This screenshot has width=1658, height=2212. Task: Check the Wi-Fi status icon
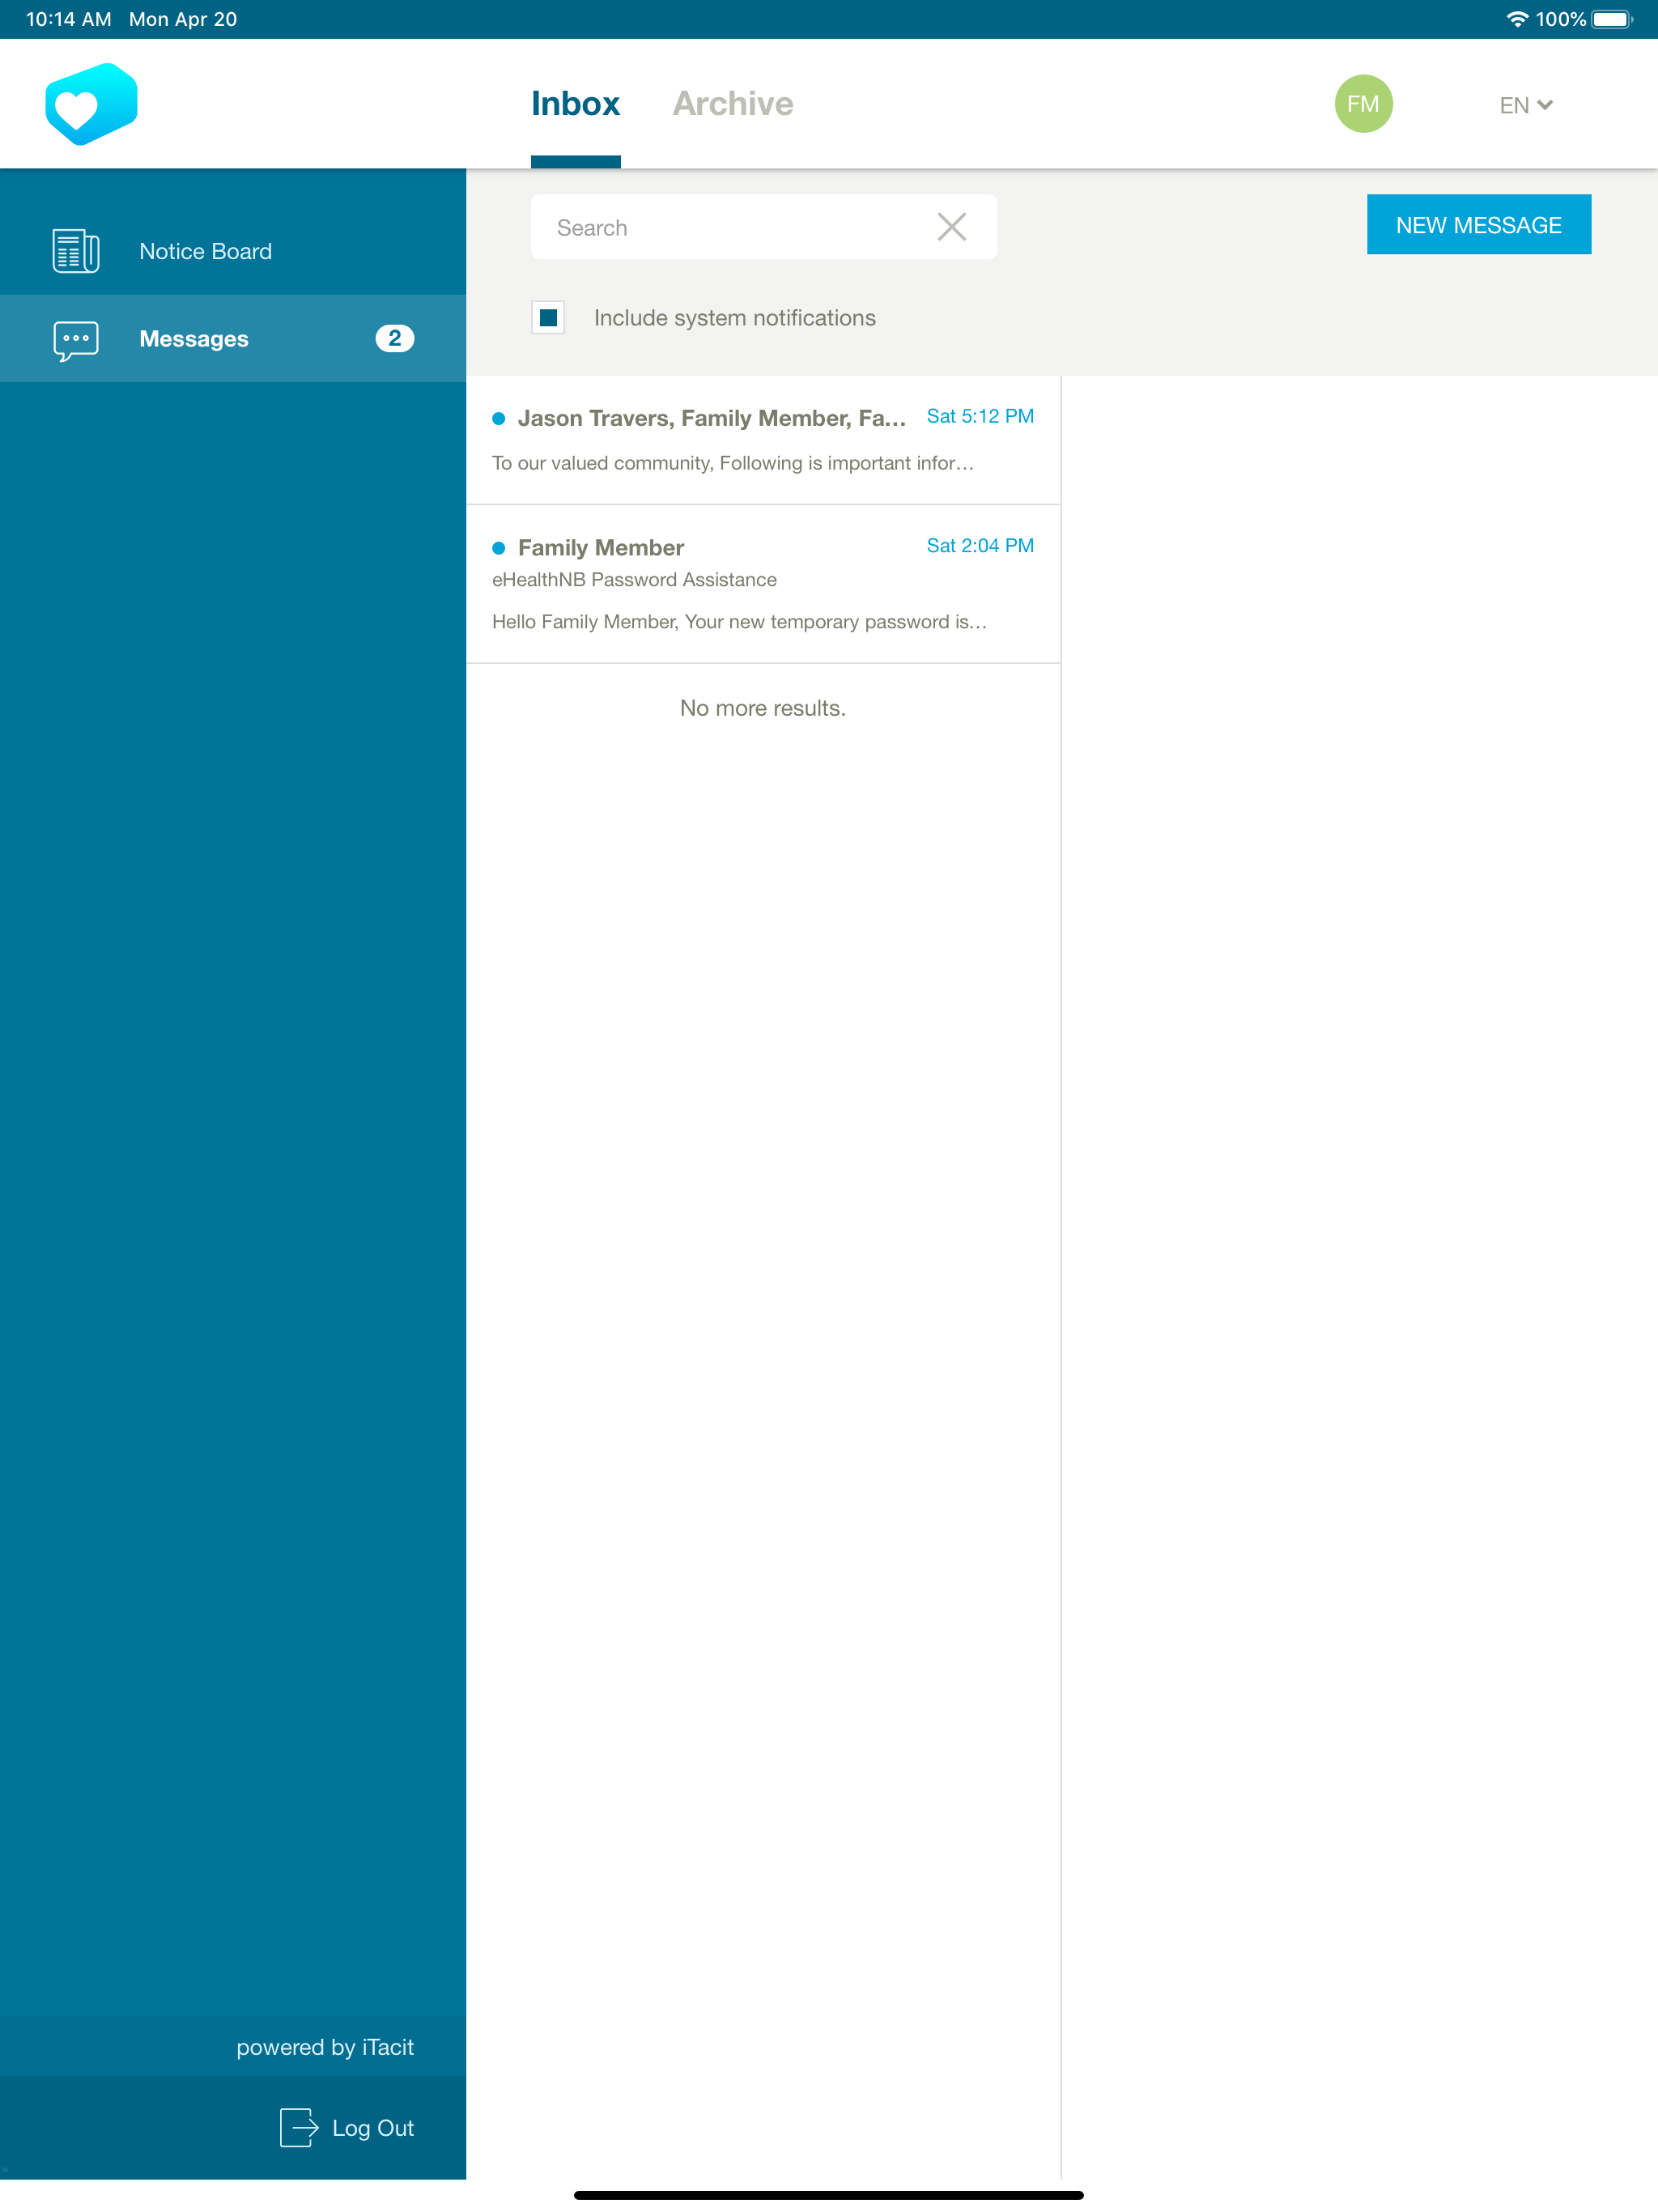1516,19
